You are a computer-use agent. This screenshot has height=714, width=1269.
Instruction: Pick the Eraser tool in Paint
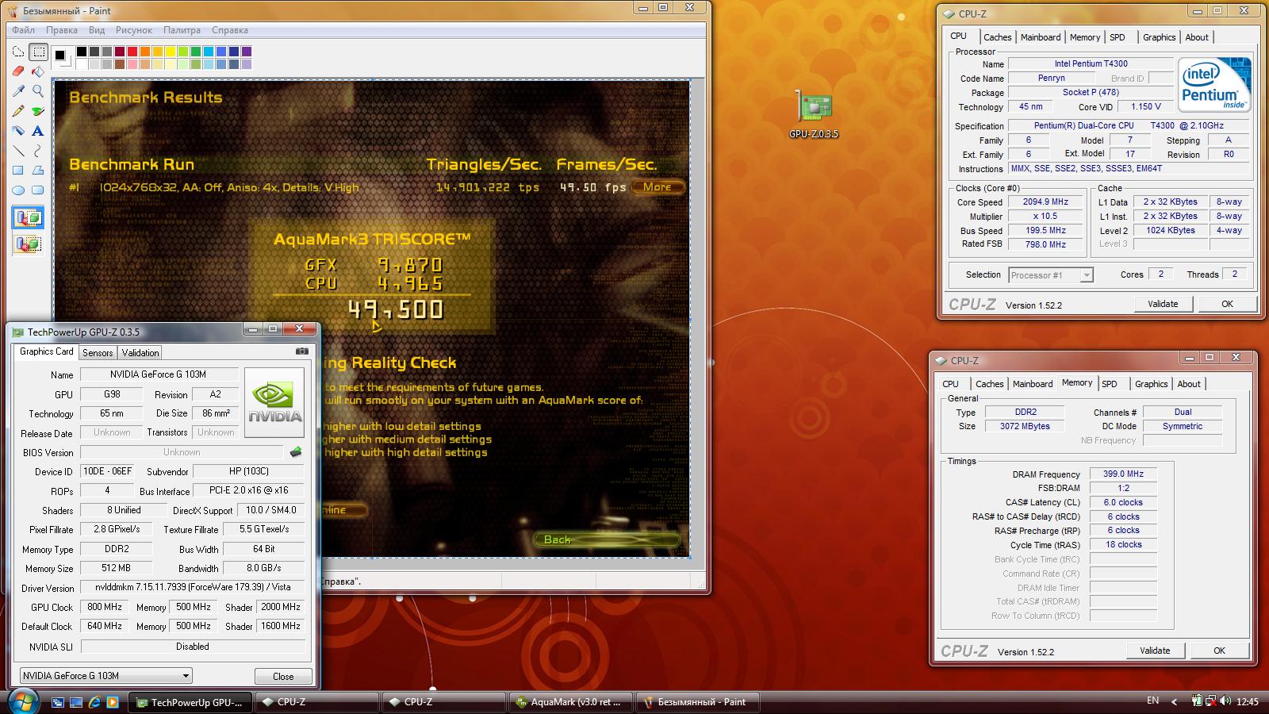point(18,71)
